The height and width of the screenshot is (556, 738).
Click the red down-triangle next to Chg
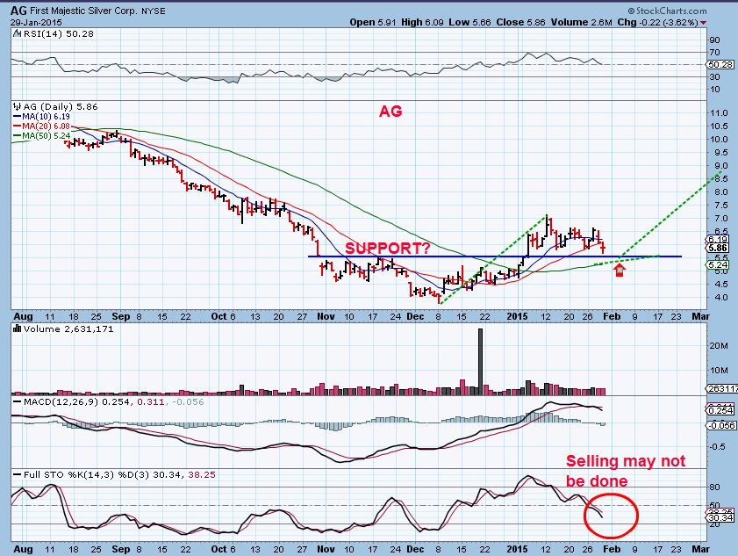tap(703, 23)
